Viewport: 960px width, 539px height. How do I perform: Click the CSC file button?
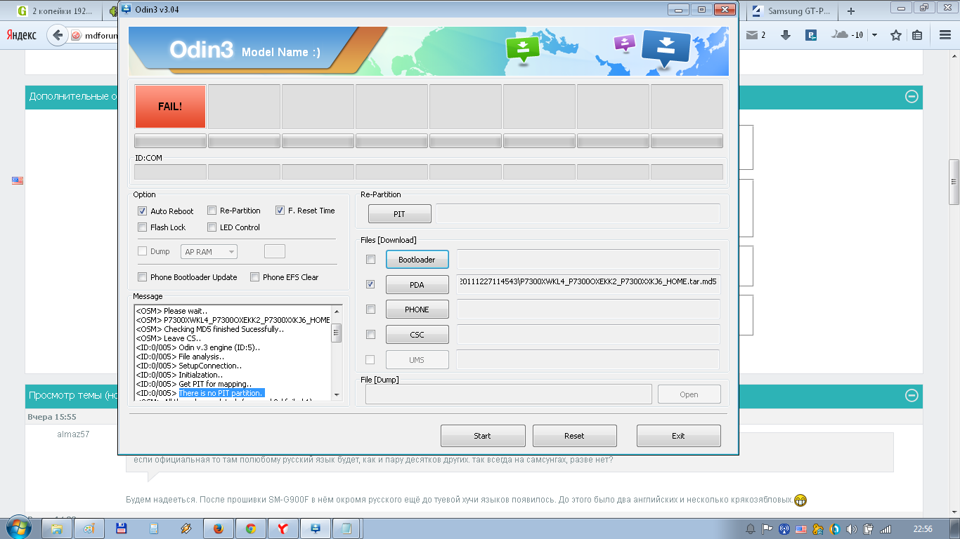(x=417, y=335)
